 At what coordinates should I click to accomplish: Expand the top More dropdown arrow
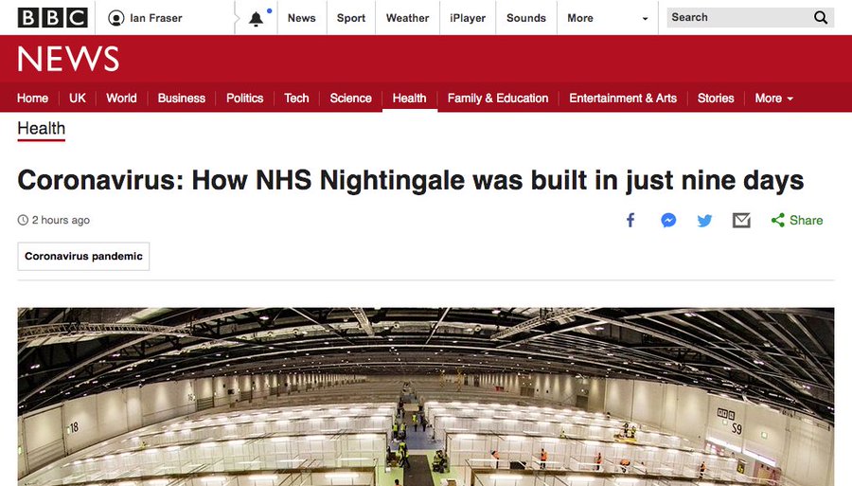(x=645, y=19)
